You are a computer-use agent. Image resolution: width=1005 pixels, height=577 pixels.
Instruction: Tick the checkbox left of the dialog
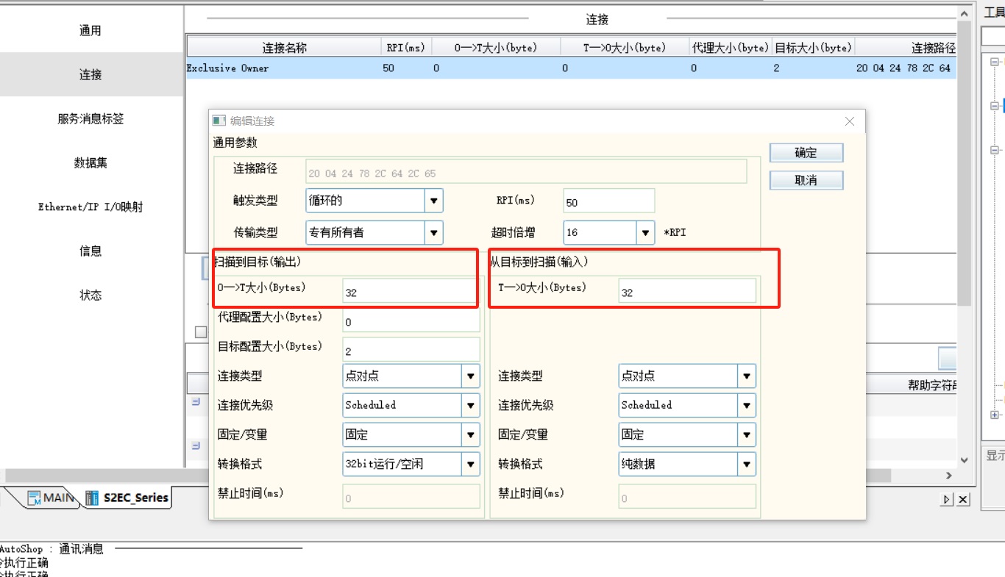[200, 332]
